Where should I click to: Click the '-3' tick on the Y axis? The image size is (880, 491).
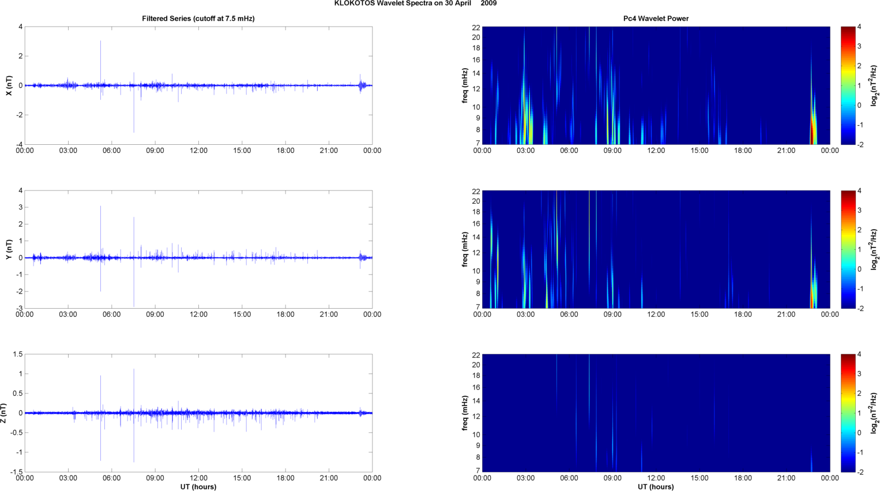(19, 308)
